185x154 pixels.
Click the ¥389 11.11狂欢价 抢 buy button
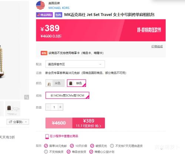(x=88, y=123)
